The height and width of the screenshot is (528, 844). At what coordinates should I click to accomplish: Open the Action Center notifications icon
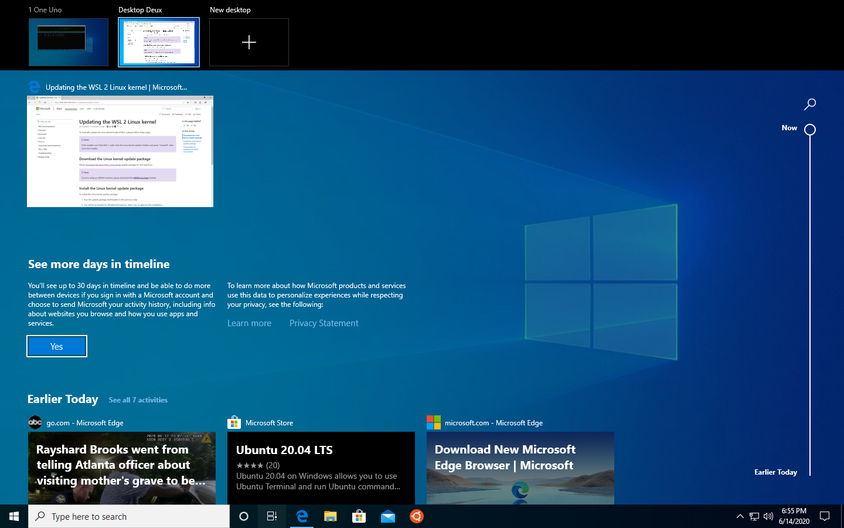pos(825,516)
